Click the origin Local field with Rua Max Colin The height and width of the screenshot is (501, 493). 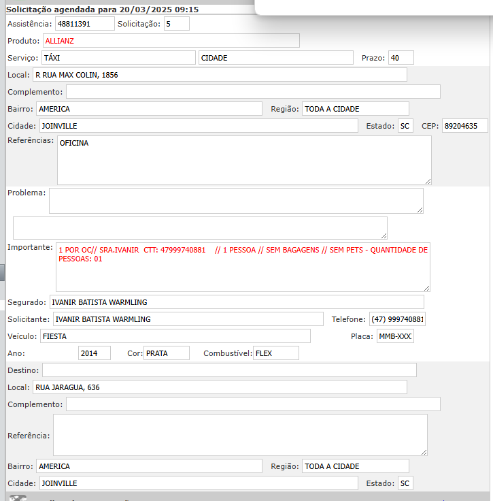tap(219, 75)
